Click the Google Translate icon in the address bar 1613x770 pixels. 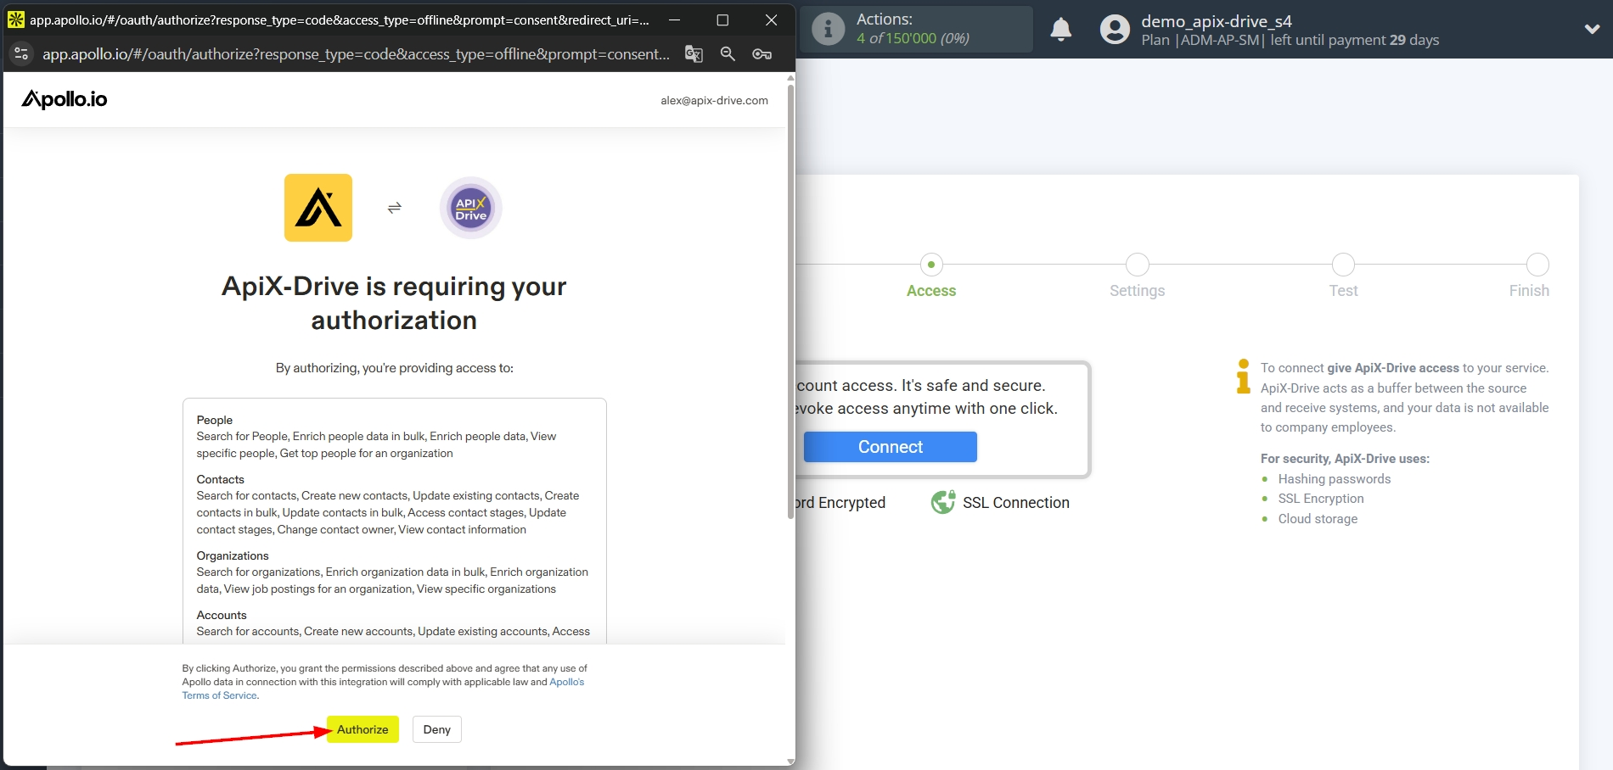coord(693,53)
